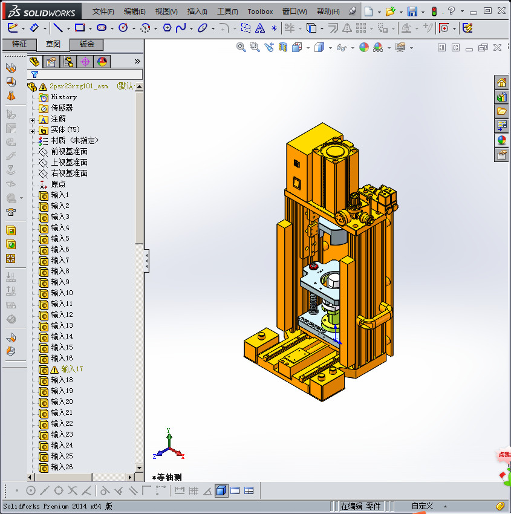Switch to 钣金 tab
This screenshot has width=511, height=514.
(x=87, y=44)
